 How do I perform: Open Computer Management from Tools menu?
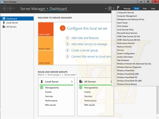127,16
